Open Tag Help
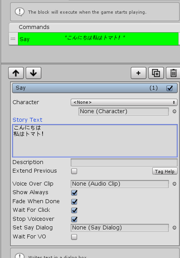The width and height of the screenshot is (180, 258). pyautogui.click(x=165, y=171)
